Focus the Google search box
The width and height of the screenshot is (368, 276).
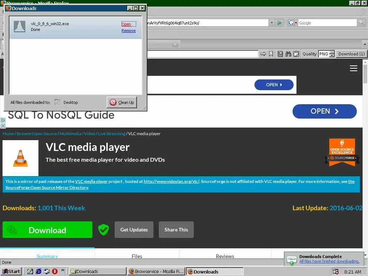327,23
